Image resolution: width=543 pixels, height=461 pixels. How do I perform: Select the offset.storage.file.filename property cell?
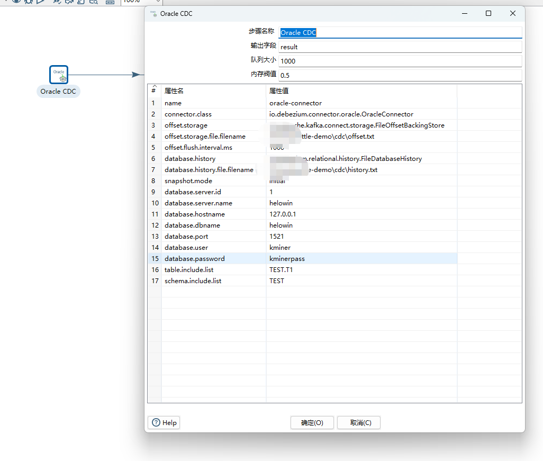(214, 136)
